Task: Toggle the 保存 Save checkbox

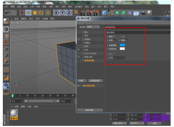Action: coord(79,36)
